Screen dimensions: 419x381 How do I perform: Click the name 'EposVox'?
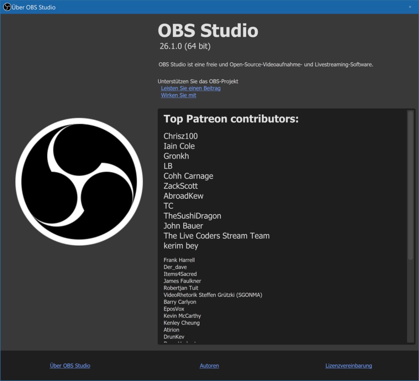click(x=174, y=309)
